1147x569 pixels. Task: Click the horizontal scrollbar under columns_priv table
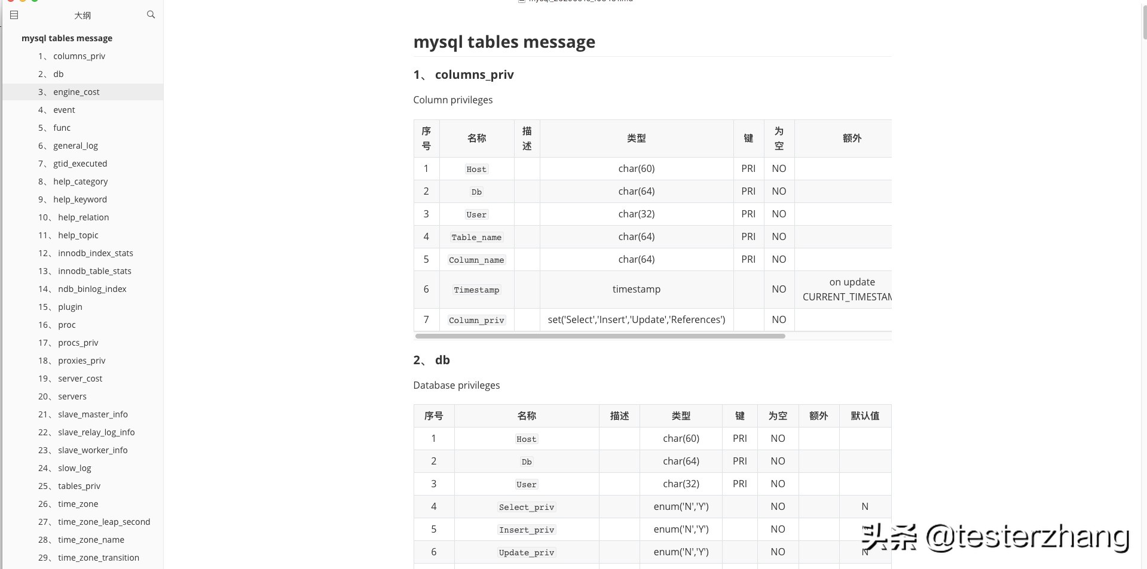tap(600, 336)
